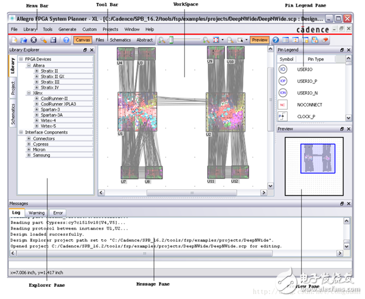Open the zoom fit dropdown arrow

point(223,40)
